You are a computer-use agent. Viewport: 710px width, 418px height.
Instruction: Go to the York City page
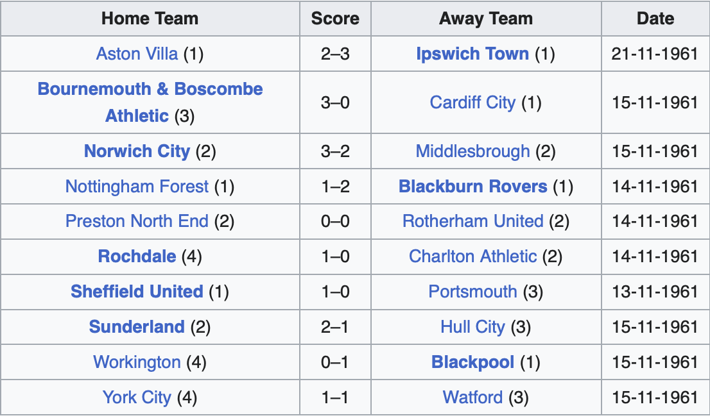(137, 397)
